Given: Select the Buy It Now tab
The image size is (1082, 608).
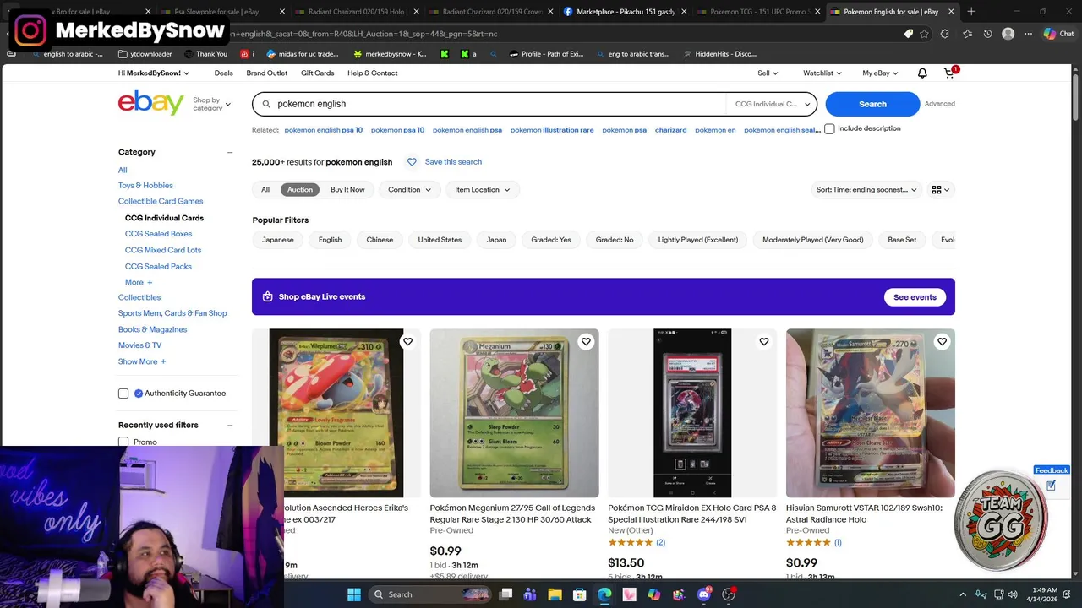Looking at the screenshot, I should [347, 190].
